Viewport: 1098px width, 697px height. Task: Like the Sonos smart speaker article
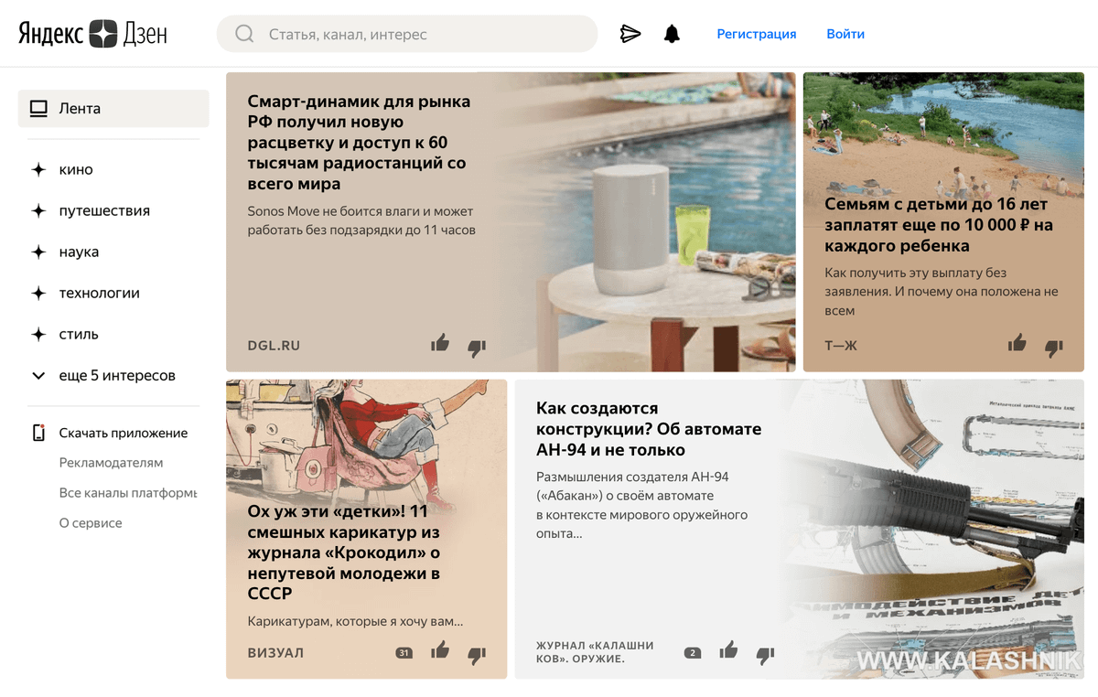pos(440,344)
